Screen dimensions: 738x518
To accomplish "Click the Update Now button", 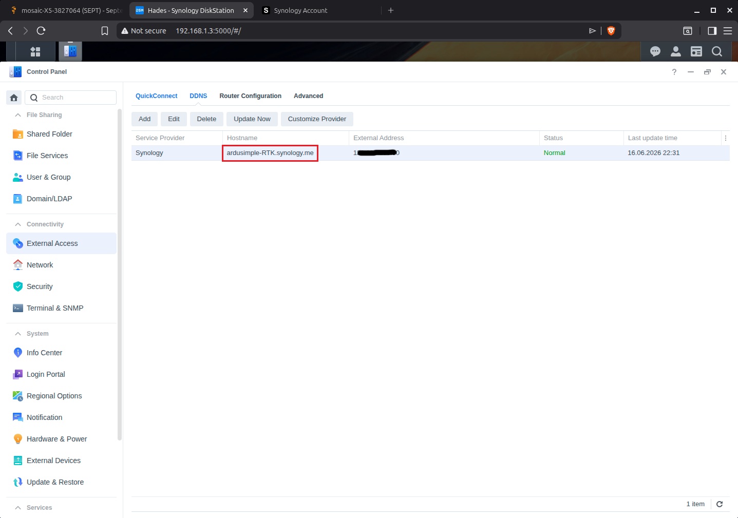I will pos(252,119).
